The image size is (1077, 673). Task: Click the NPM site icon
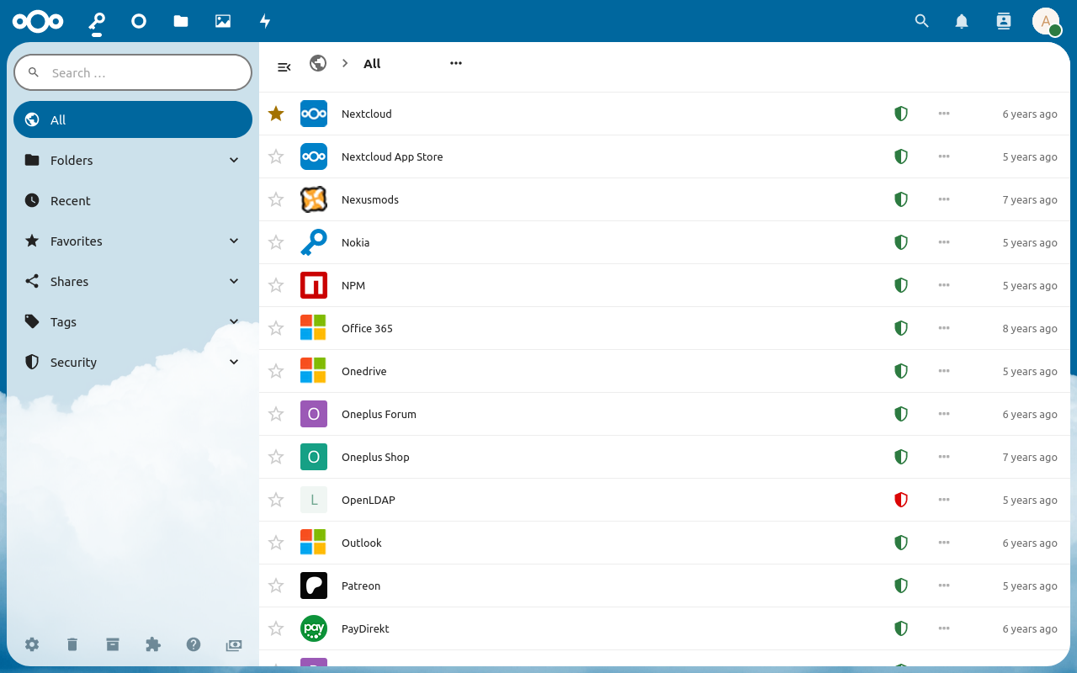click(314, 285)
